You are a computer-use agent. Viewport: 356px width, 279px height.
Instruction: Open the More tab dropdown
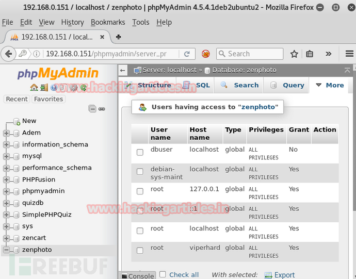tap(330, 86)
